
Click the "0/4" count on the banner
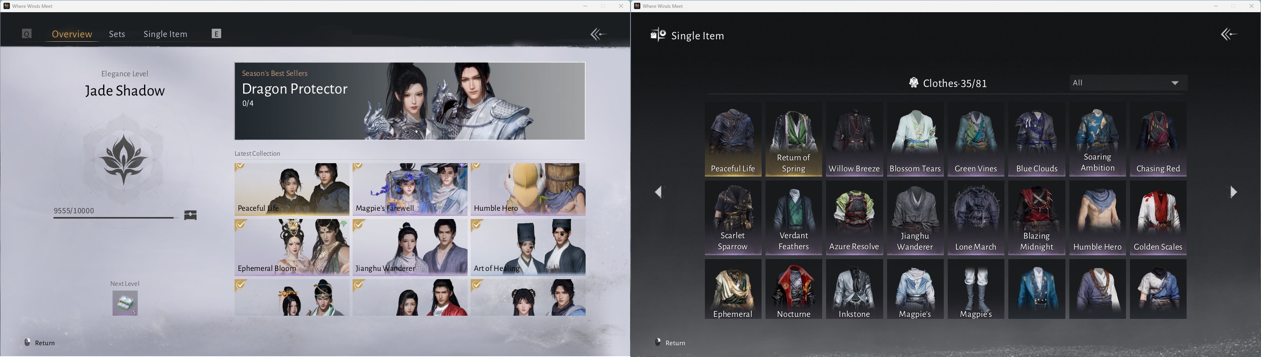[x=248, y=103]
